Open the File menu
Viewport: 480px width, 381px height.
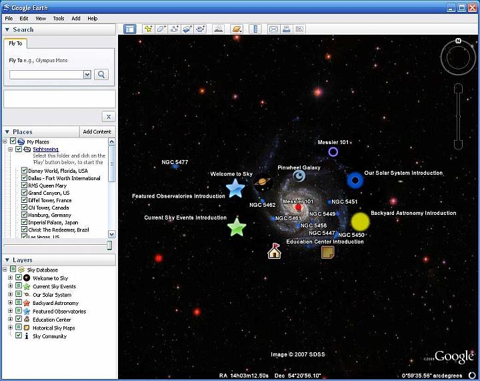pos(9,19)
